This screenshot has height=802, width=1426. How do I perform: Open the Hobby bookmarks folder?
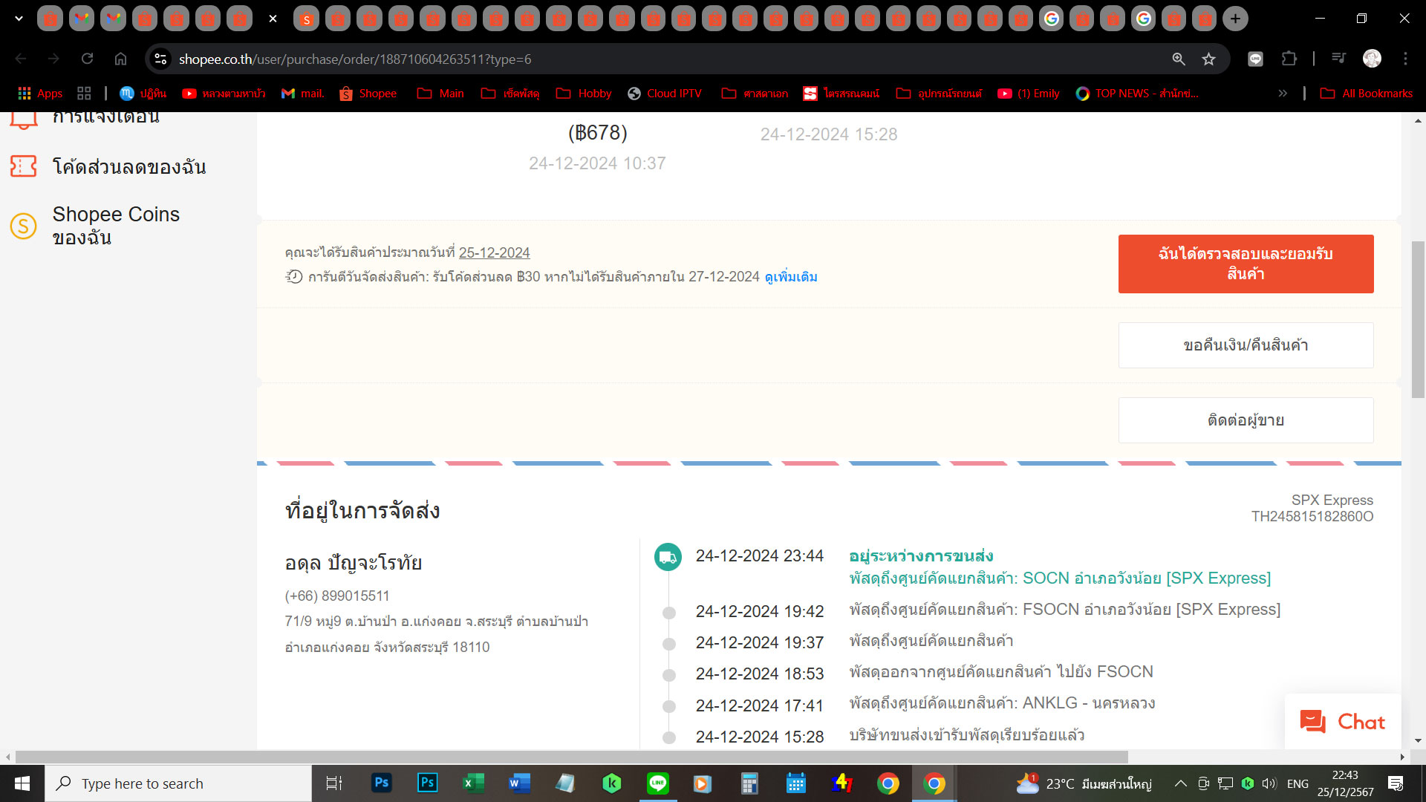(584, 94)
